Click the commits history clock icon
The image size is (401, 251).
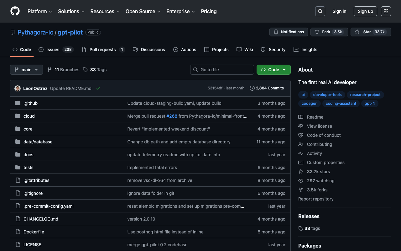pos(252,88)
